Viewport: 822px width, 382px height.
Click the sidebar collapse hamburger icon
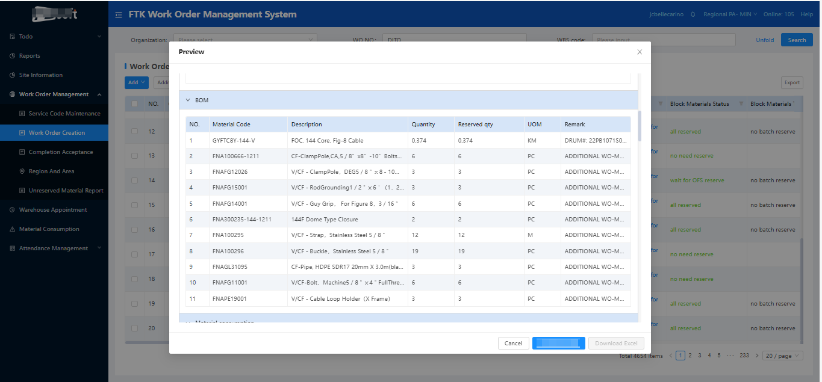coord(119,14)
